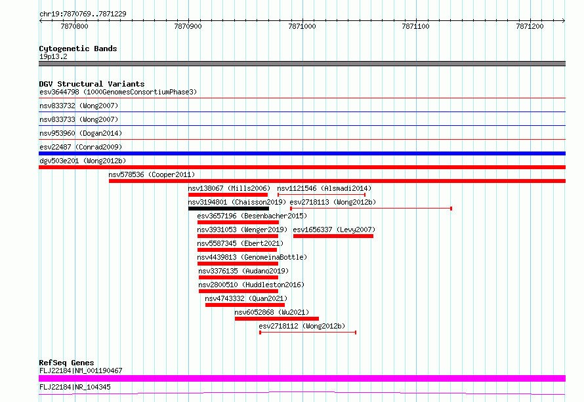Open variant nsv833733 (Wong2007)
584x402 pixels.
tap(79, 119)
